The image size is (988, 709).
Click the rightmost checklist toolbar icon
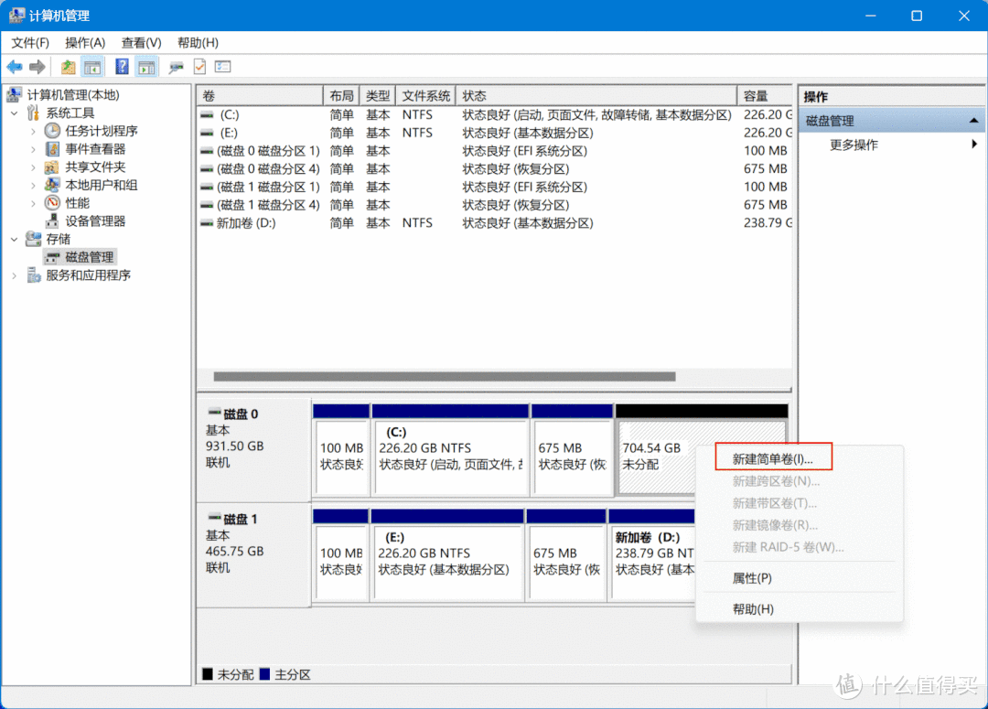[x=221, y=66]
